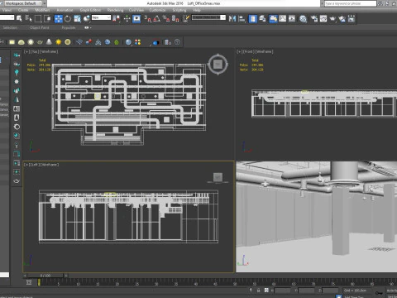Click the keyword search field in title bar
This screenshot has height=298, width=397.
[351, 3]
